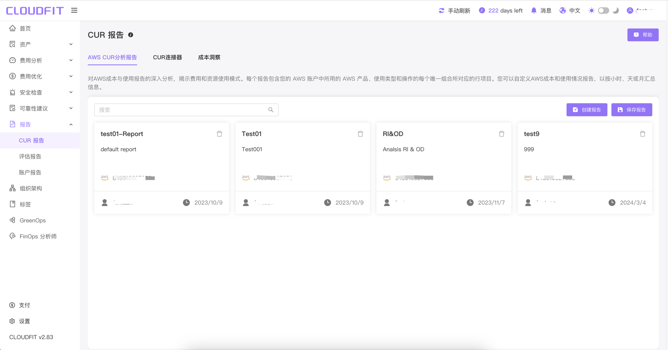Image resolution: width=668 pixels, height=350 pixels.
Task: Click the search magnifier icon
Action: (271, 110)
